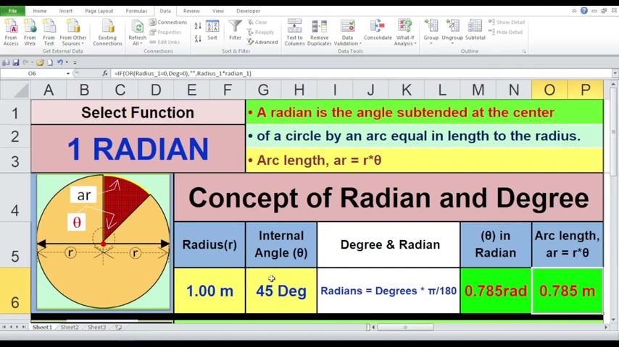
Task: Open the Undo history dropdown arrow
Action: click(x=67, y=62)
